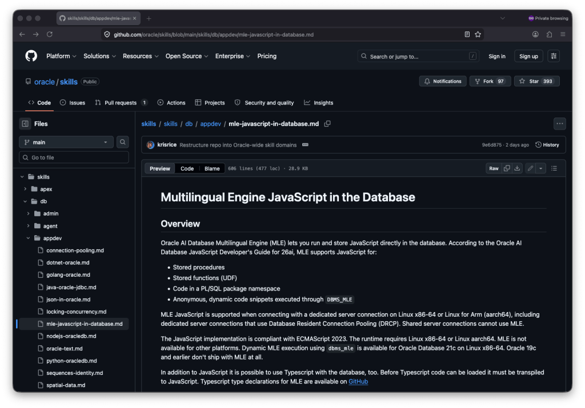Screen dimensions: 585x408
Task: Collapse the appdev folder
Action: coord(29,238)
